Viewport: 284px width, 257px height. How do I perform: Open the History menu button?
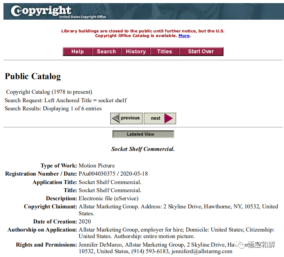click(135, 51)
